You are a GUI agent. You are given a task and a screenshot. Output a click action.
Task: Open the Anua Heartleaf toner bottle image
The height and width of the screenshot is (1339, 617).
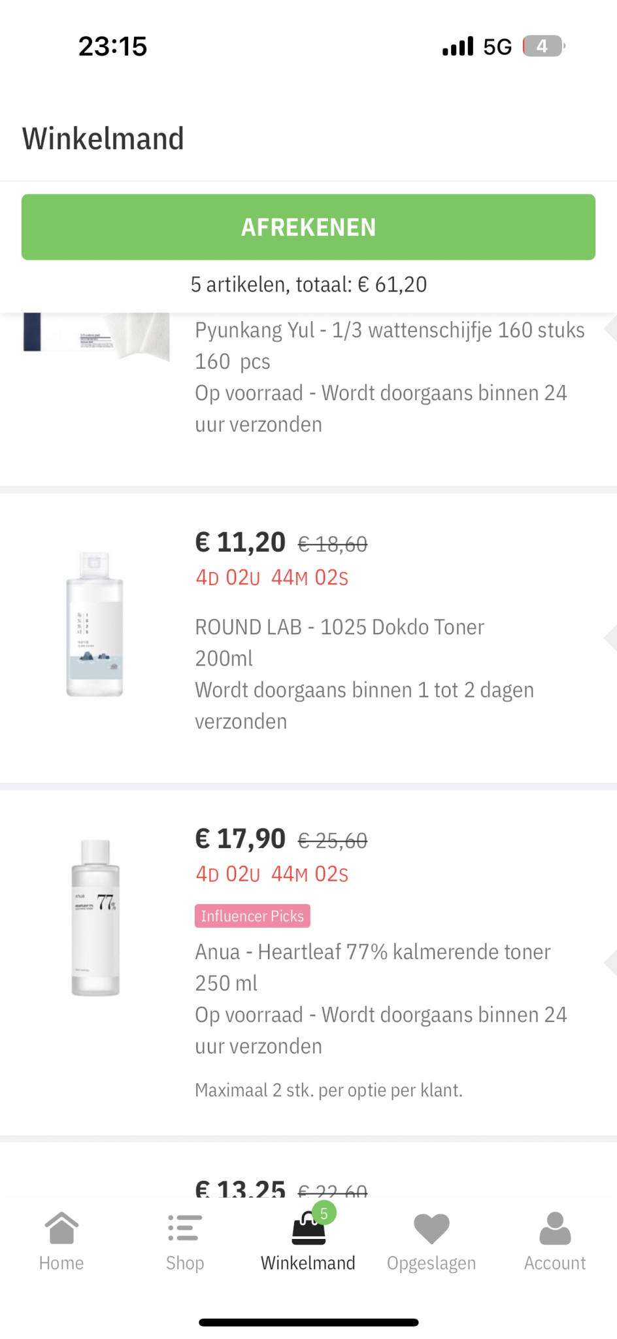(95, 918)
